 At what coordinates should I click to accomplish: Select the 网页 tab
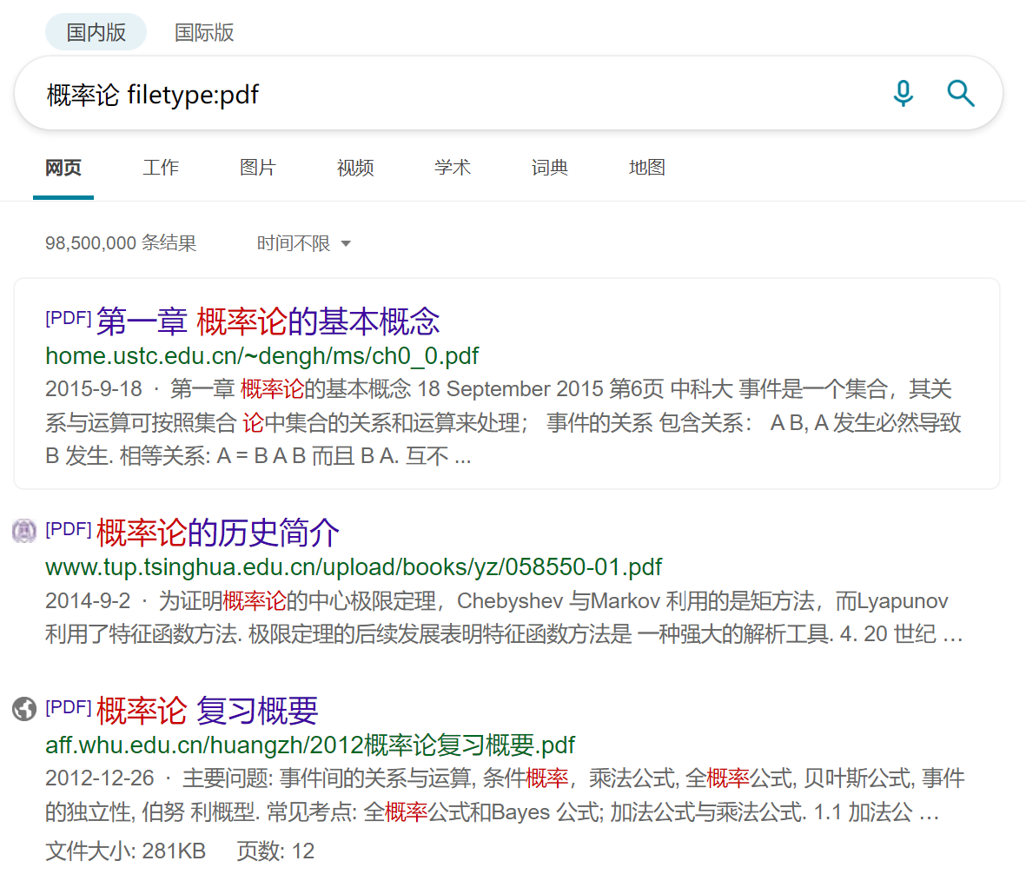pos(63,168)
